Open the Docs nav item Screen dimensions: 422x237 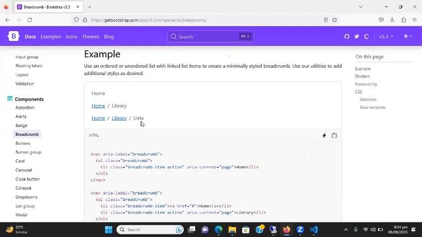tap(30, 37)
